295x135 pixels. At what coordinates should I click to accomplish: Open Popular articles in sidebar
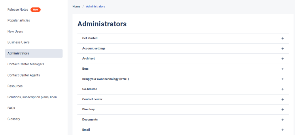(x=19, y=20)
